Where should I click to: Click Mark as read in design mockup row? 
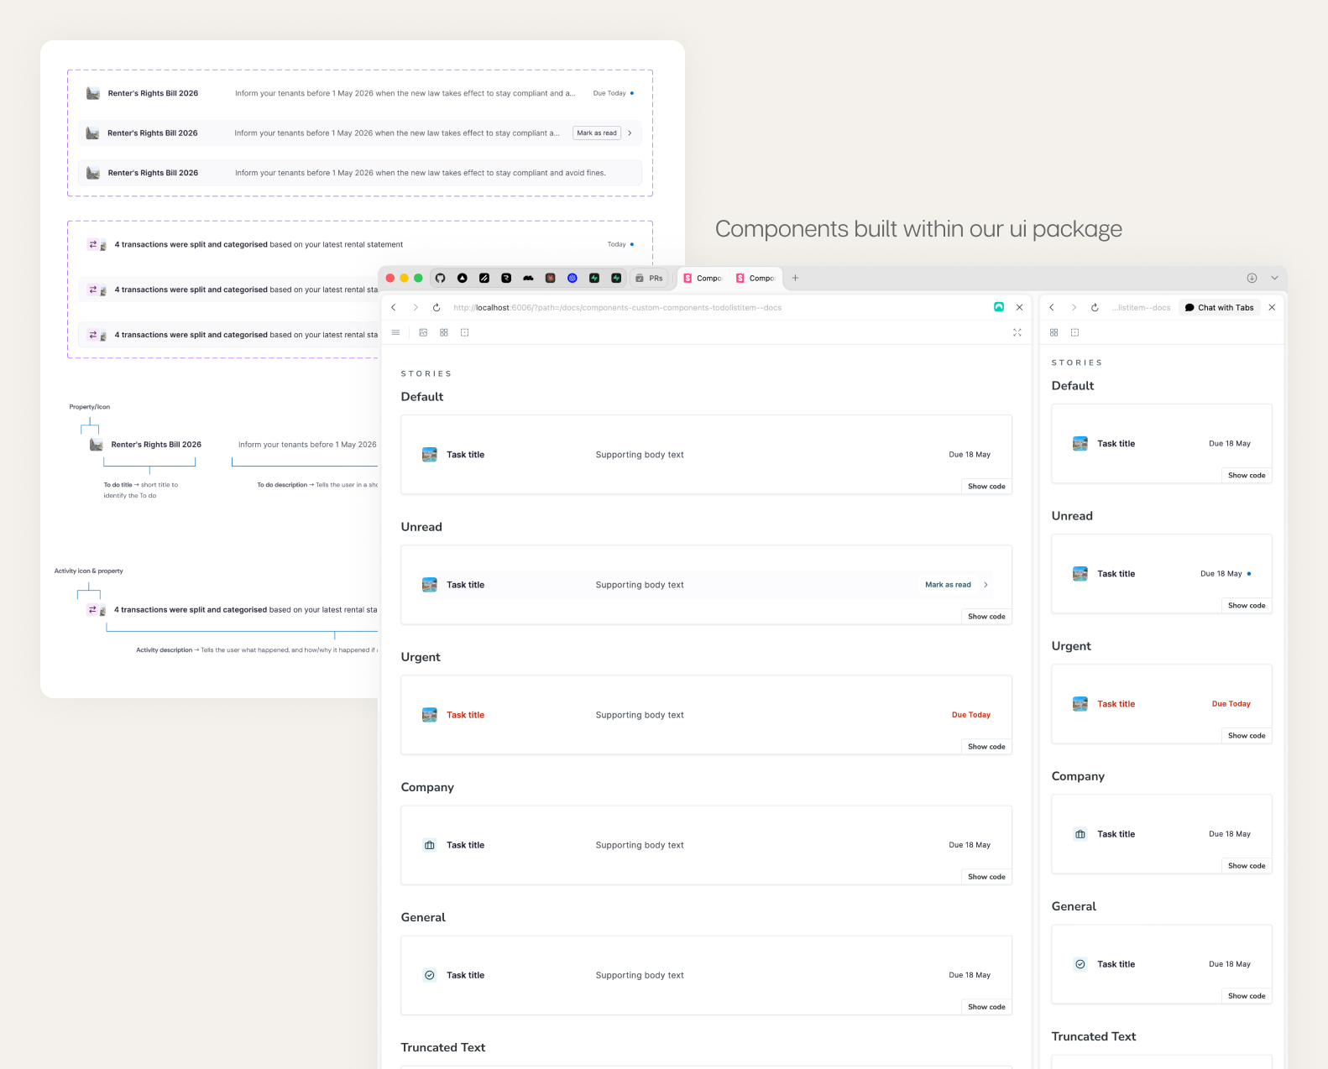[597, 133]
